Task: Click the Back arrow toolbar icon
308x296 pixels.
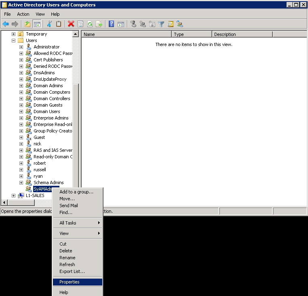Action: 6,24
